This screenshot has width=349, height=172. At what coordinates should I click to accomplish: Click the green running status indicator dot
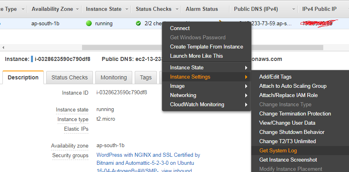coord(89,24)
